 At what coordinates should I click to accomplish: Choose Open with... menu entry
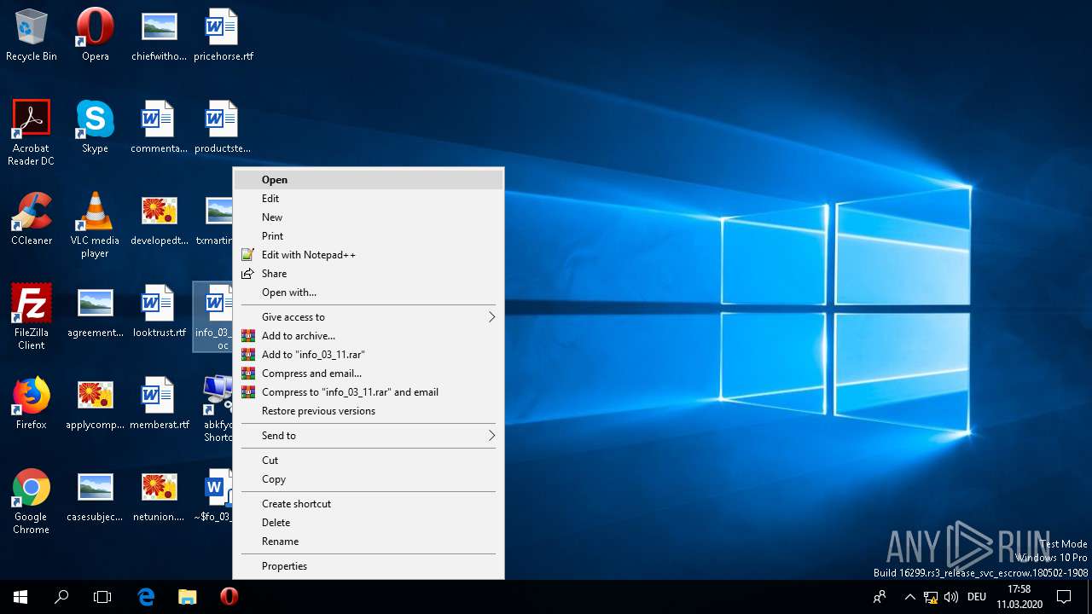369,293
